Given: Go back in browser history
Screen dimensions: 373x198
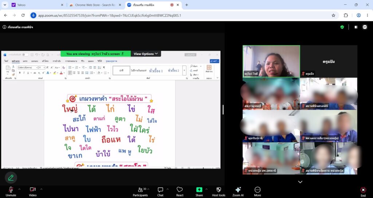Looking at the screenshot, I should tap(5, 15).
